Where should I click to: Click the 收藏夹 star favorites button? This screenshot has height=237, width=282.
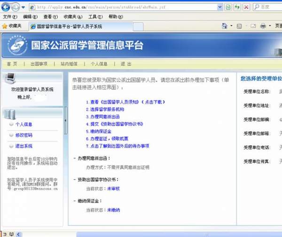coord(12,26)
